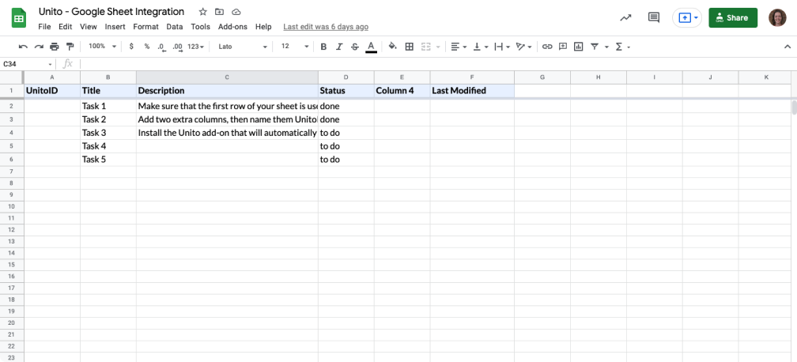
Task: Open the Add-ons menu
Action: [x=232, y=27]
